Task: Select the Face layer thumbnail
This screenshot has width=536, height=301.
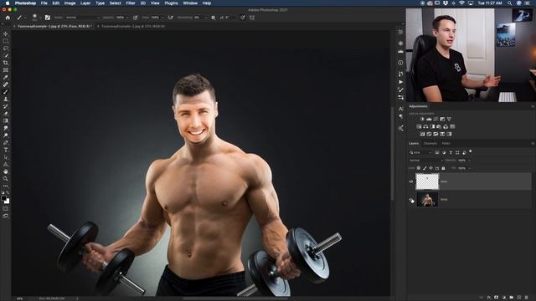Action: pos(427,181)
